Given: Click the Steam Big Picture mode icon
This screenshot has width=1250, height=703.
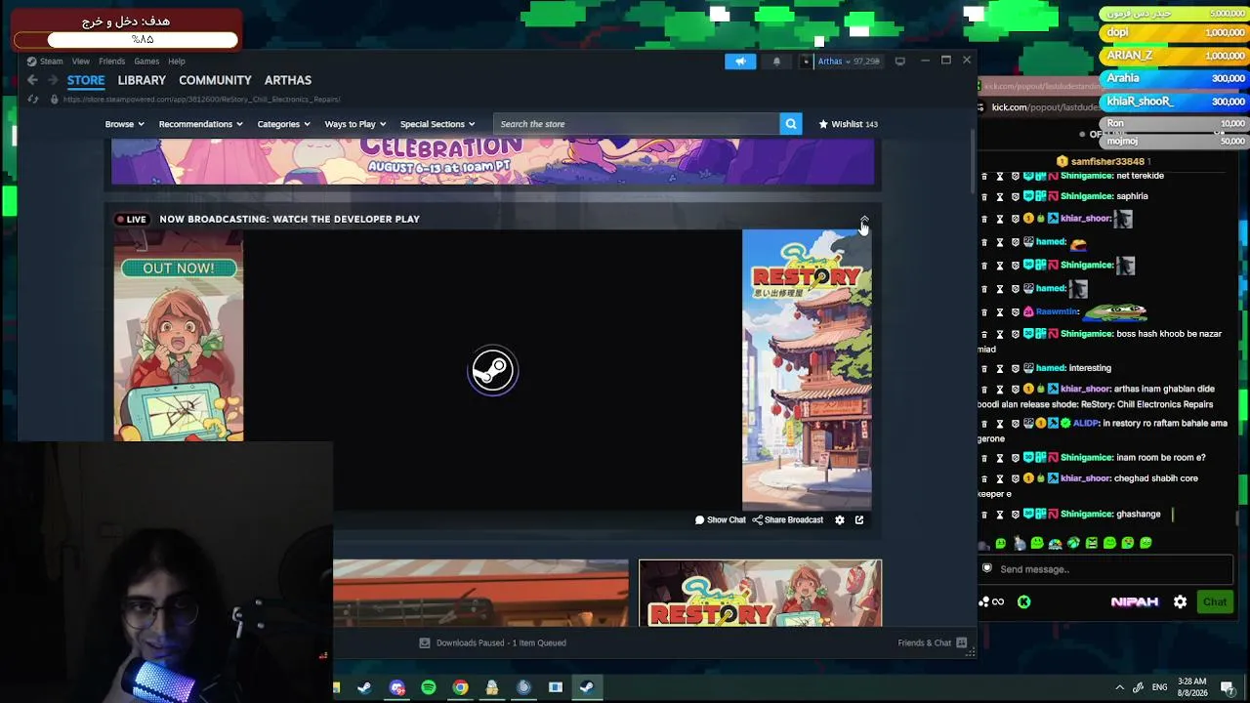Looking at the screenshot, I should (899, 62).
